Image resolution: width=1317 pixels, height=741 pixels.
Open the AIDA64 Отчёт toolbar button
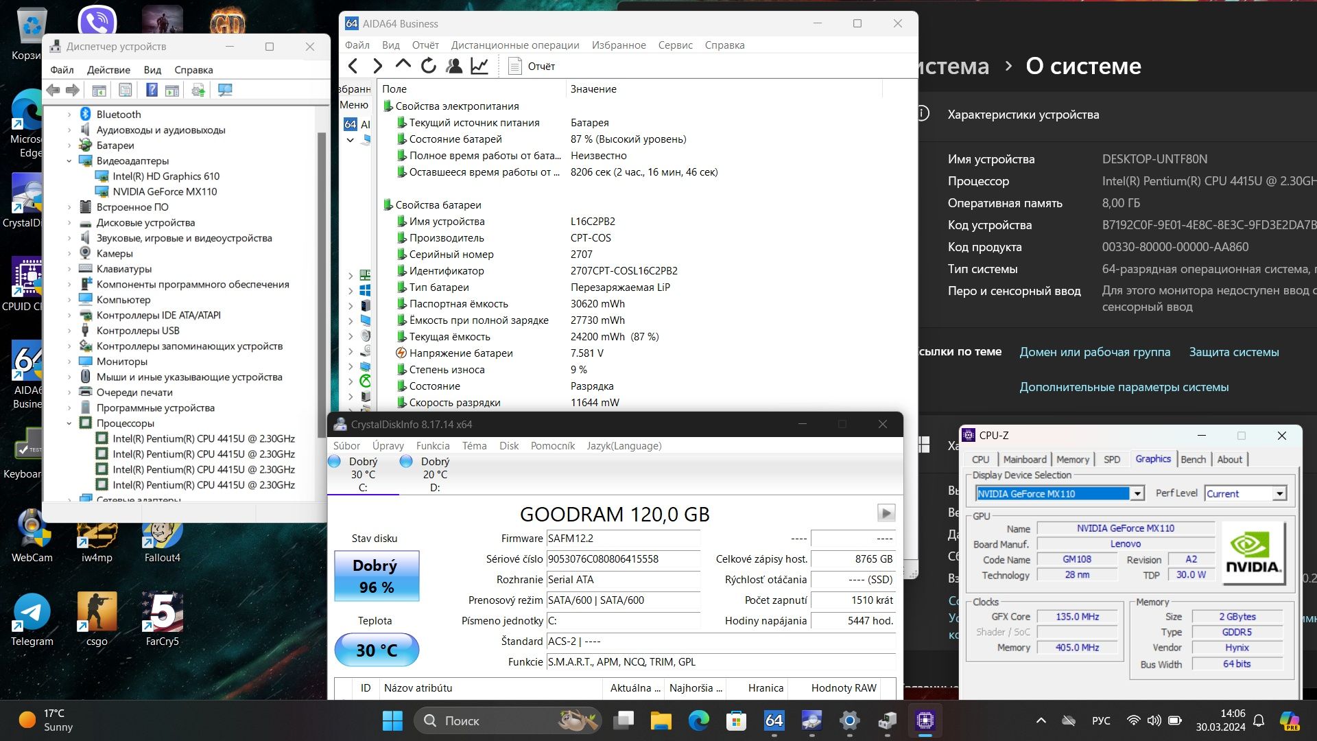click(532, 66)
